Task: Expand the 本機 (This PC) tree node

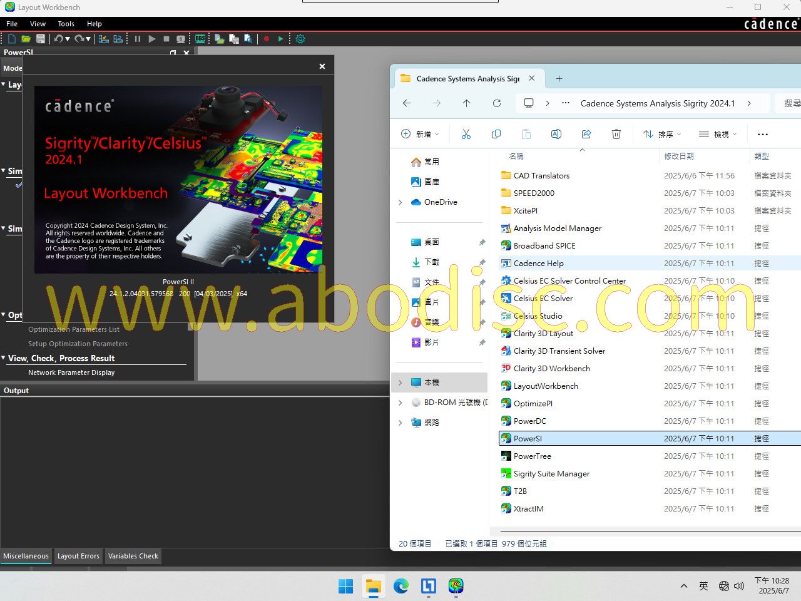Action: pyautogui.click(x=400, y=383)
